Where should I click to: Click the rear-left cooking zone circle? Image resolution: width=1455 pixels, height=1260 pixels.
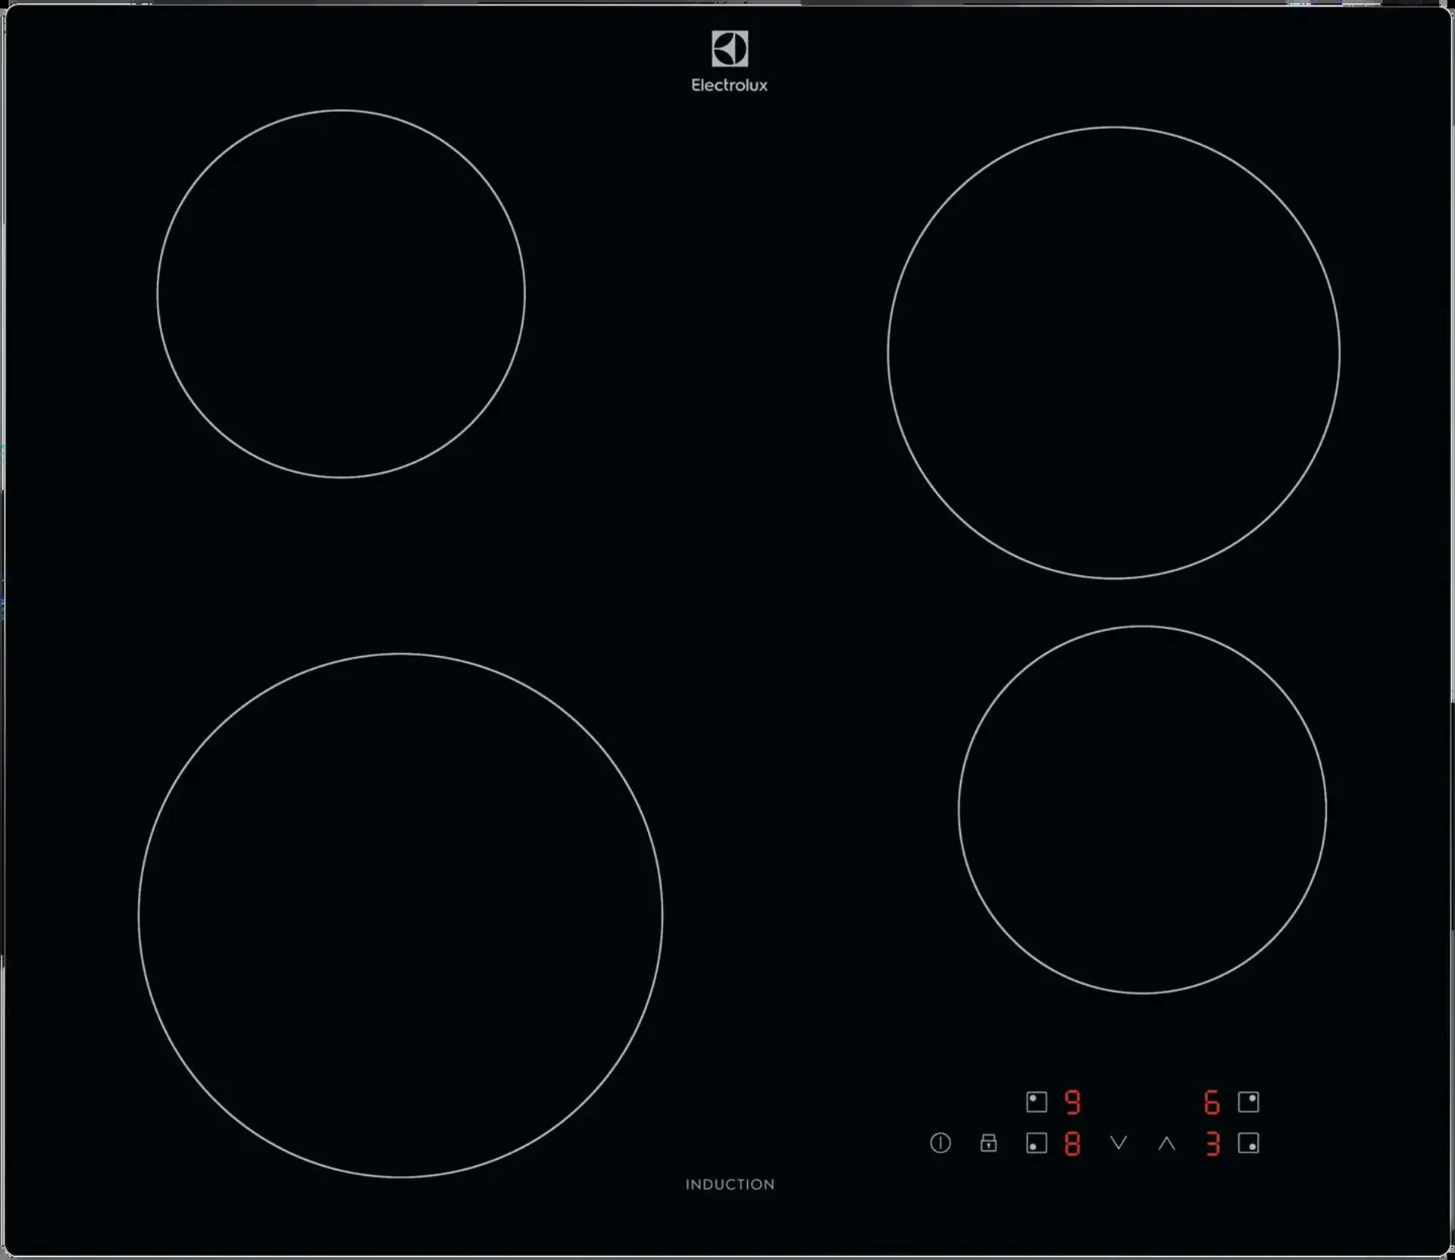pos(341,294)
